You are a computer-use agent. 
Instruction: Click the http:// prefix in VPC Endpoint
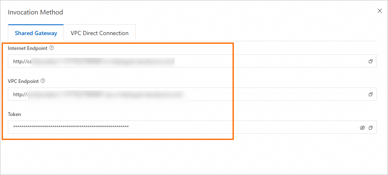[19, 94]
